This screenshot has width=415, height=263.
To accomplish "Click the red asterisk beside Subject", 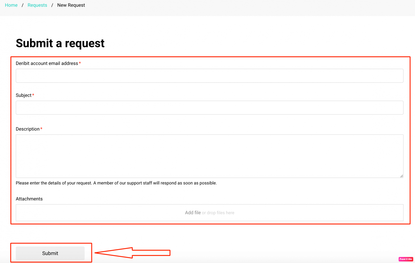I will (x=33, y=95).
